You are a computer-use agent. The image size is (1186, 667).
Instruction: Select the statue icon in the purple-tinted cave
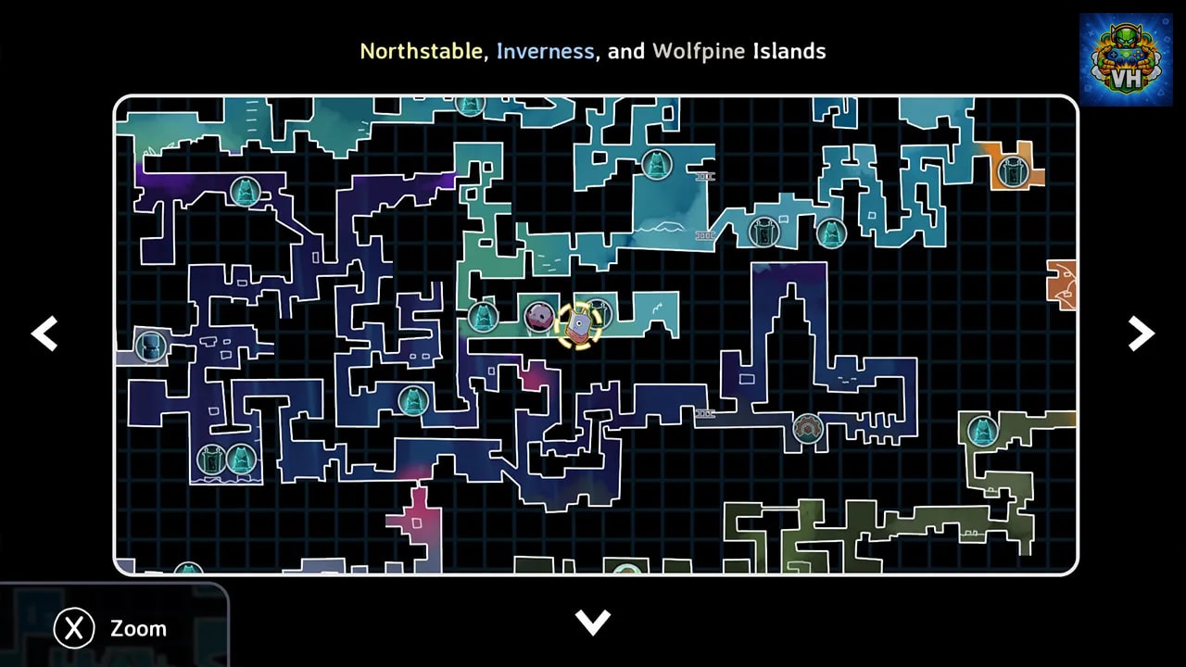[245, 192]
